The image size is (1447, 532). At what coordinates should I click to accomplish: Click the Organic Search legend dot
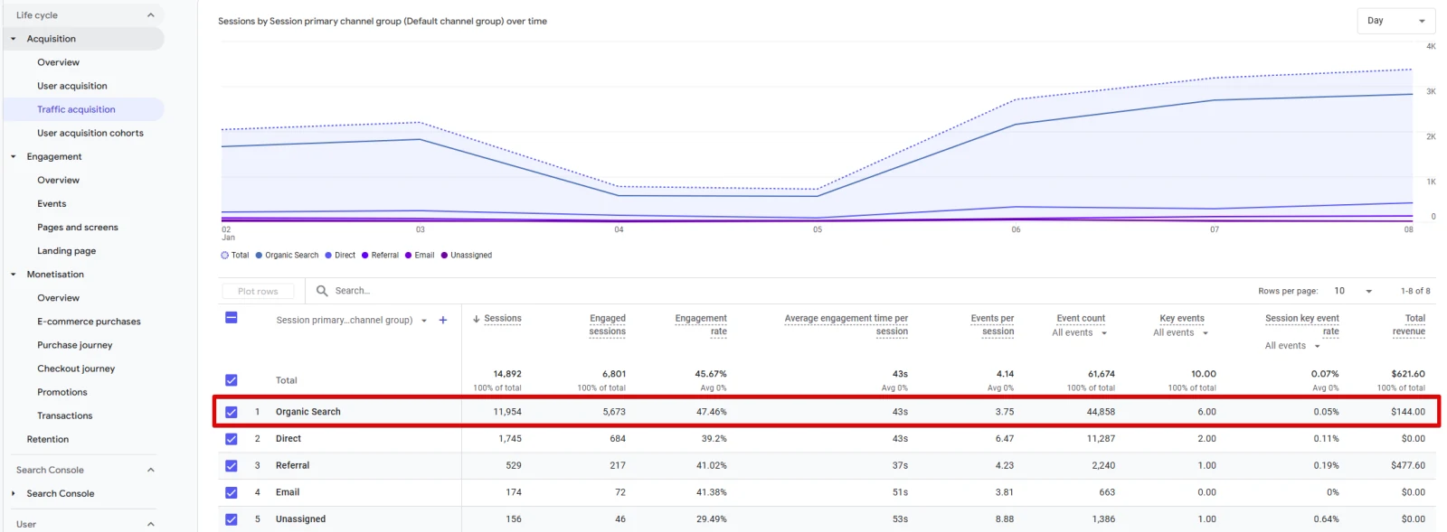[x=259, y=256]
